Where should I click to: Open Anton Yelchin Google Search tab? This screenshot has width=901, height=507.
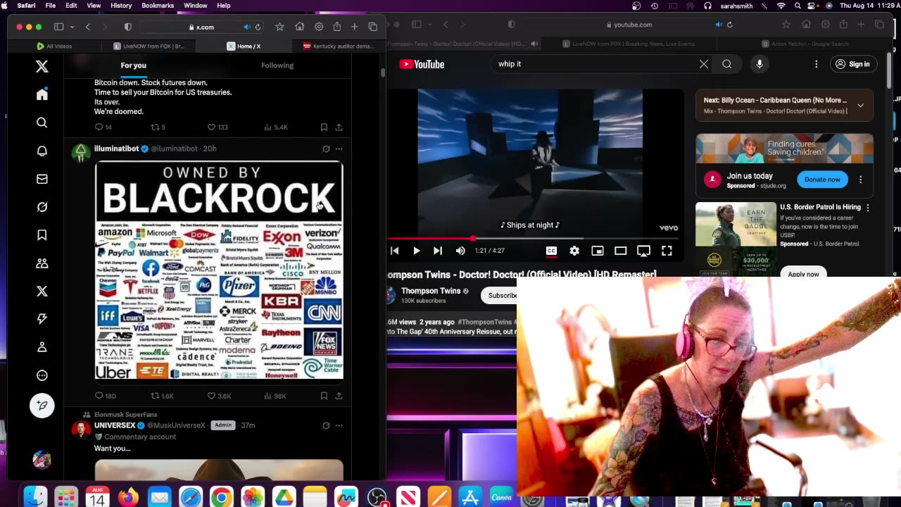(x=805, y=44)
